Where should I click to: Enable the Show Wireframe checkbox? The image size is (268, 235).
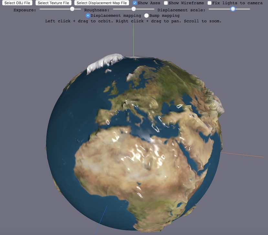[166, 3]
